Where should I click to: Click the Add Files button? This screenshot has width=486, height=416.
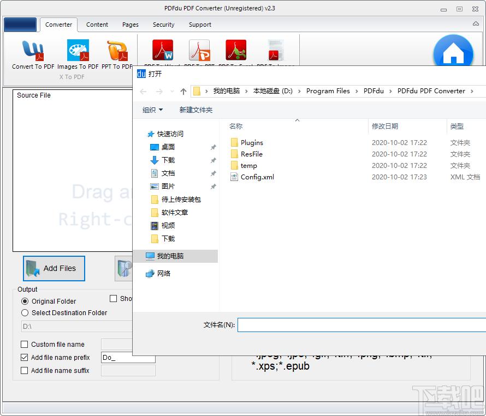coord(54,268)
